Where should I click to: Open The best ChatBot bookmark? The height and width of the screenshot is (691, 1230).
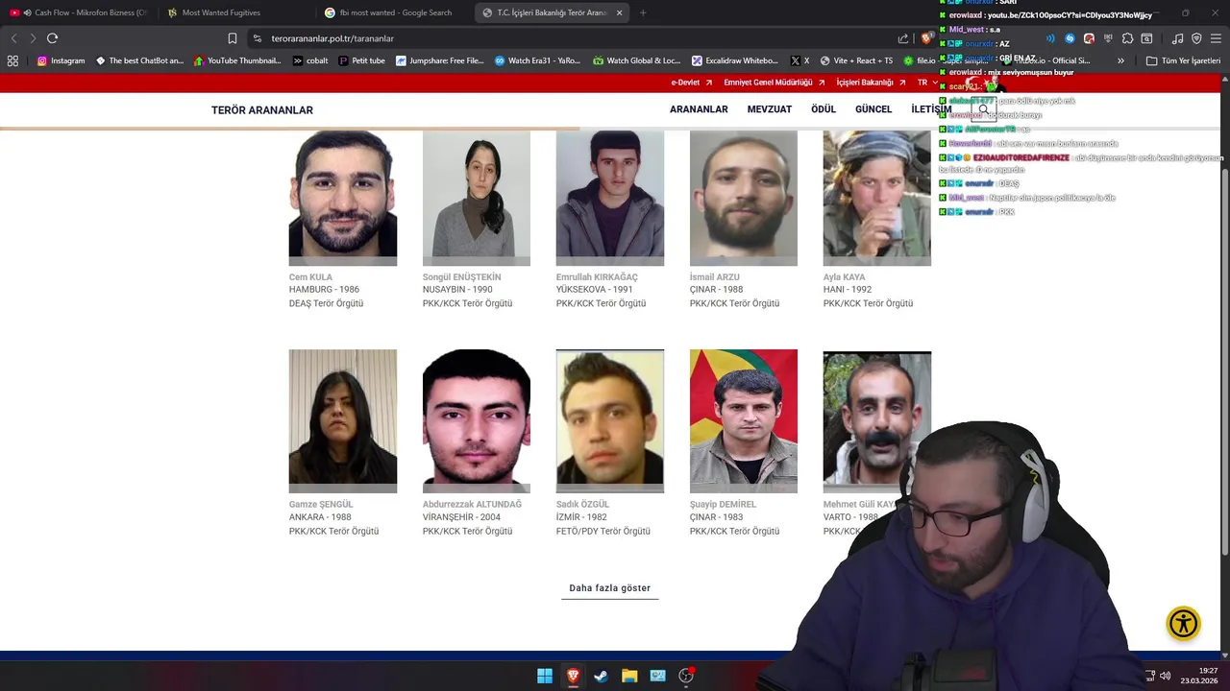coord(140,60)
